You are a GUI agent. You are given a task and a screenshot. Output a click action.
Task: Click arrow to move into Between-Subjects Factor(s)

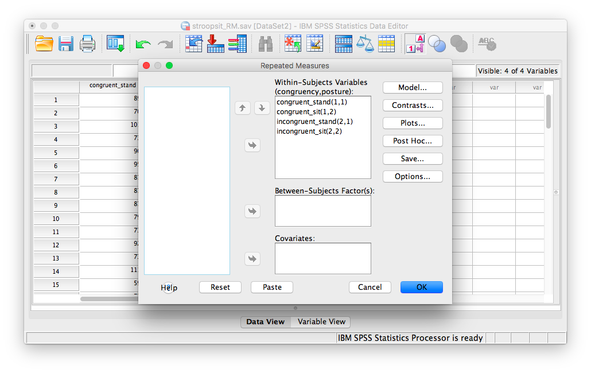tap(252, 211)
